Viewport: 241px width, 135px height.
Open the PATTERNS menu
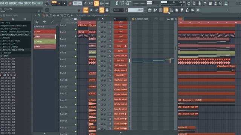click(x=14, y=3)
